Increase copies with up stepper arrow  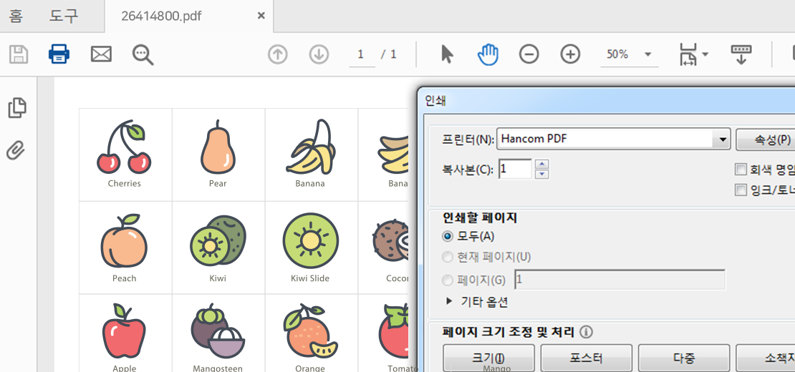coord(542,164)
